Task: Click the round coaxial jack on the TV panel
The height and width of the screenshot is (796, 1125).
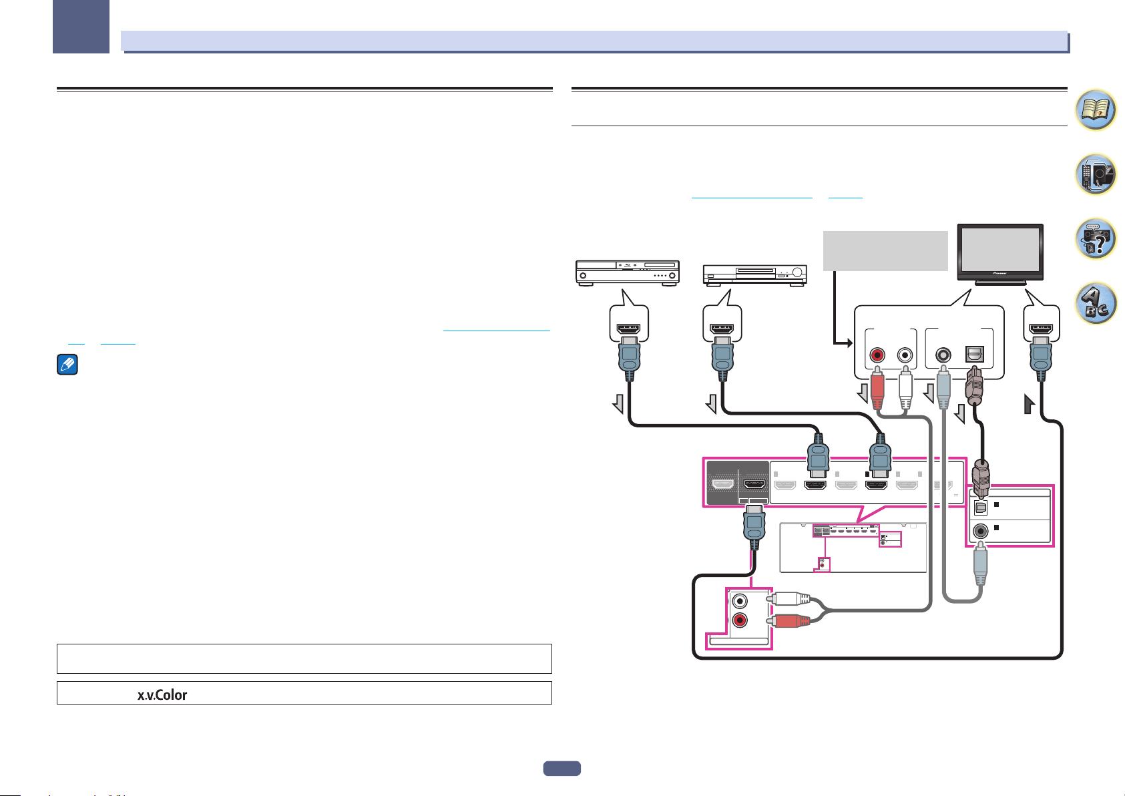Action: [x=943, y=354]
